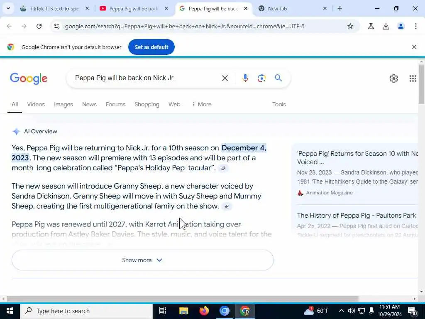The height and width of the screenshot is (319, 425).
Task: Open the volume control speaker icon
Action: point(351,311)
